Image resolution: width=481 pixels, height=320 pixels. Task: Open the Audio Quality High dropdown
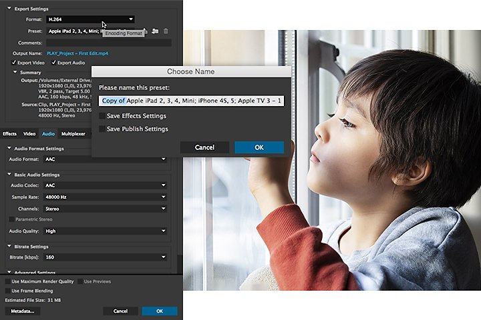point(106,231)
